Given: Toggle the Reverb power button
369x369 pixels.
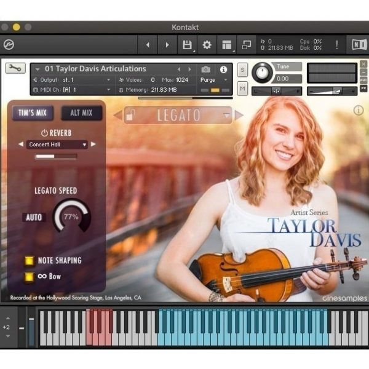Looking at the screenshot, I should click(x=44, y=133).
